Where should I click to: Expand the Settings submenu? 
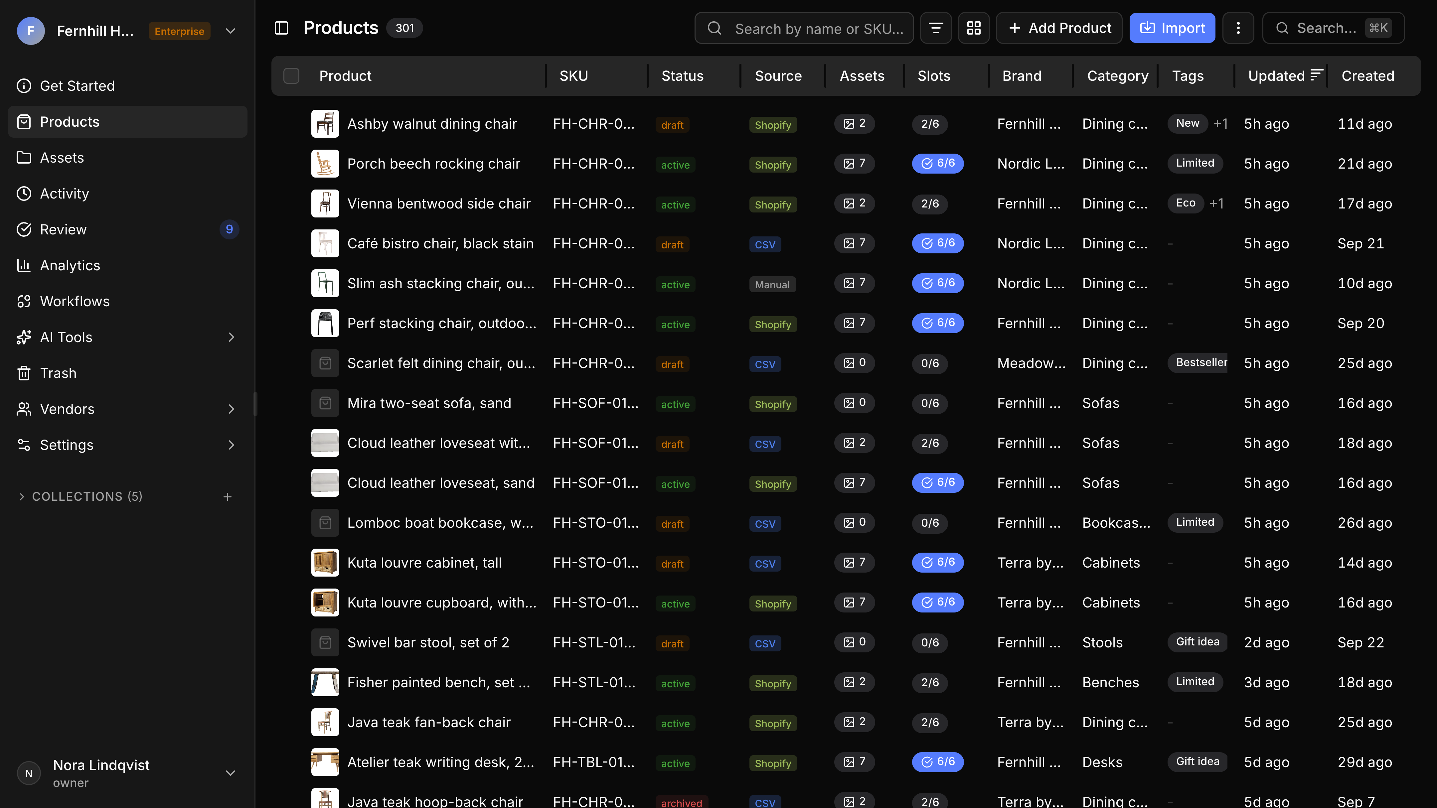(x=231, y=445)
